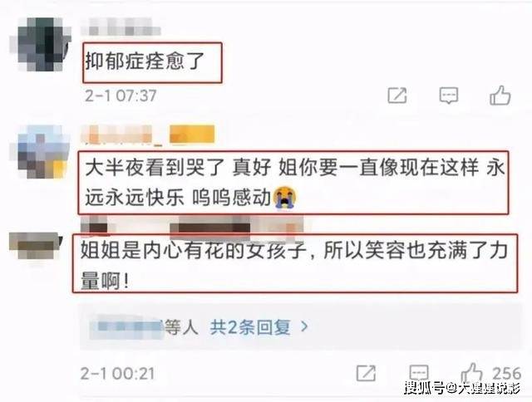Reply to the 抑郁症痊愈了 comment
The height and width of the screenshot is (402, 532).
pos(449,96)
